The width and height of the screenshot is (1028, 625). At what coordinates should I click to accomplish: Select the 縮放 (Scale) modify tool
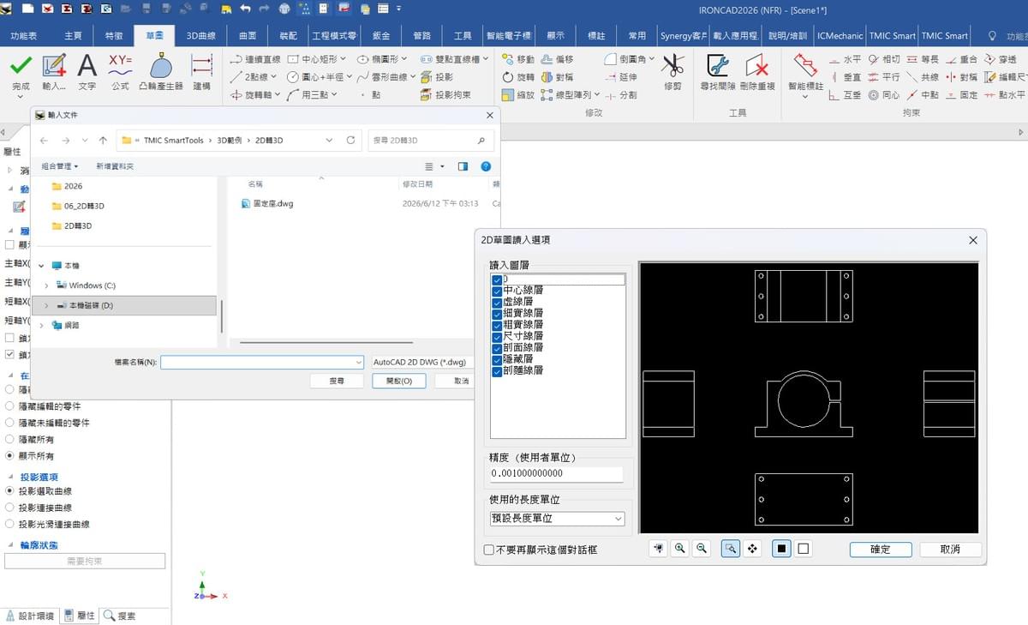point(518,95)
